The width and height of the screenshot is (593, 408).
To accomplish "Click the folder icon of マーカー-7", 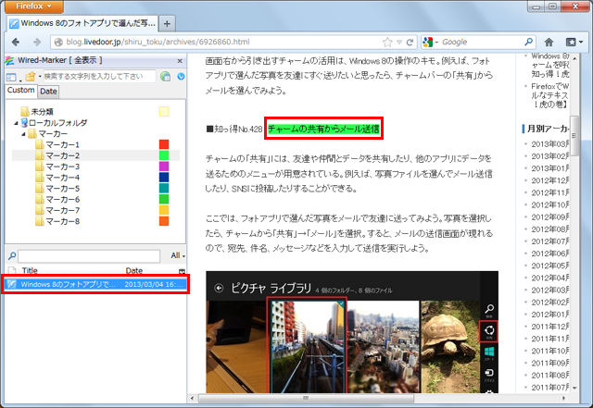I will (40, 210).
